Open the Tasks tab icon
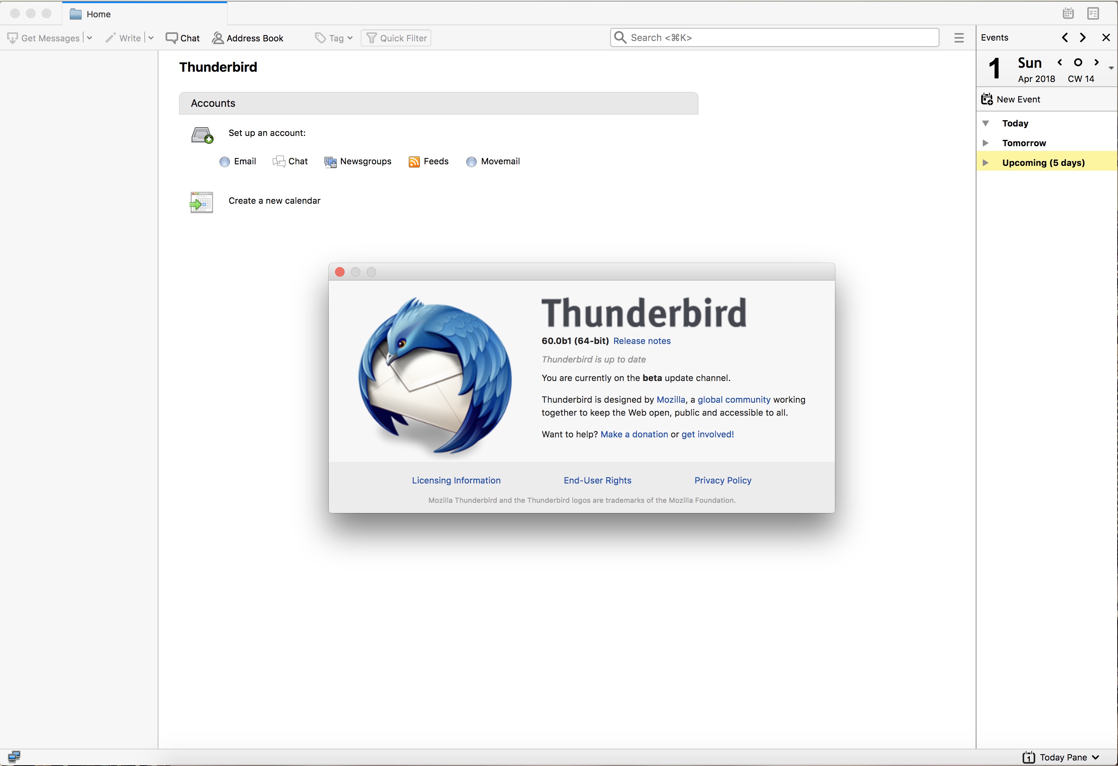The width and height of the screenshot is (1118, 766). [x=1094, y=13]
